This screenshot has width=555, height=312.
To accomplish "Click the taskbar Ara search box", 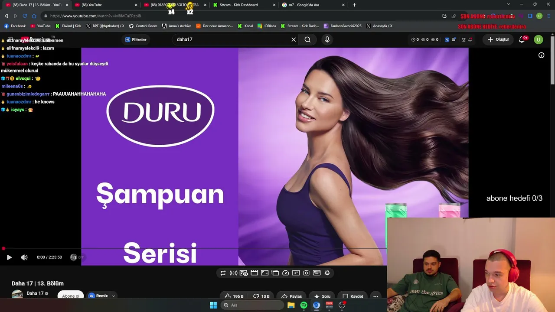I will tap(252, 305).
